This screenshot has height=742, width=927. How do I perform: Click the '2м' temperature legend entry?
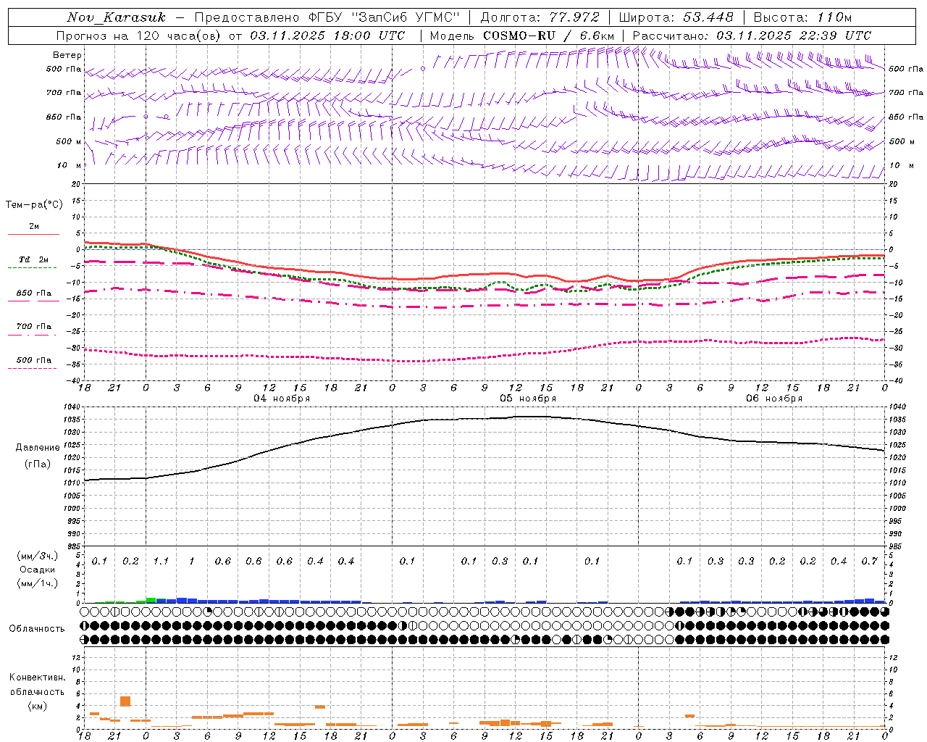34,227
